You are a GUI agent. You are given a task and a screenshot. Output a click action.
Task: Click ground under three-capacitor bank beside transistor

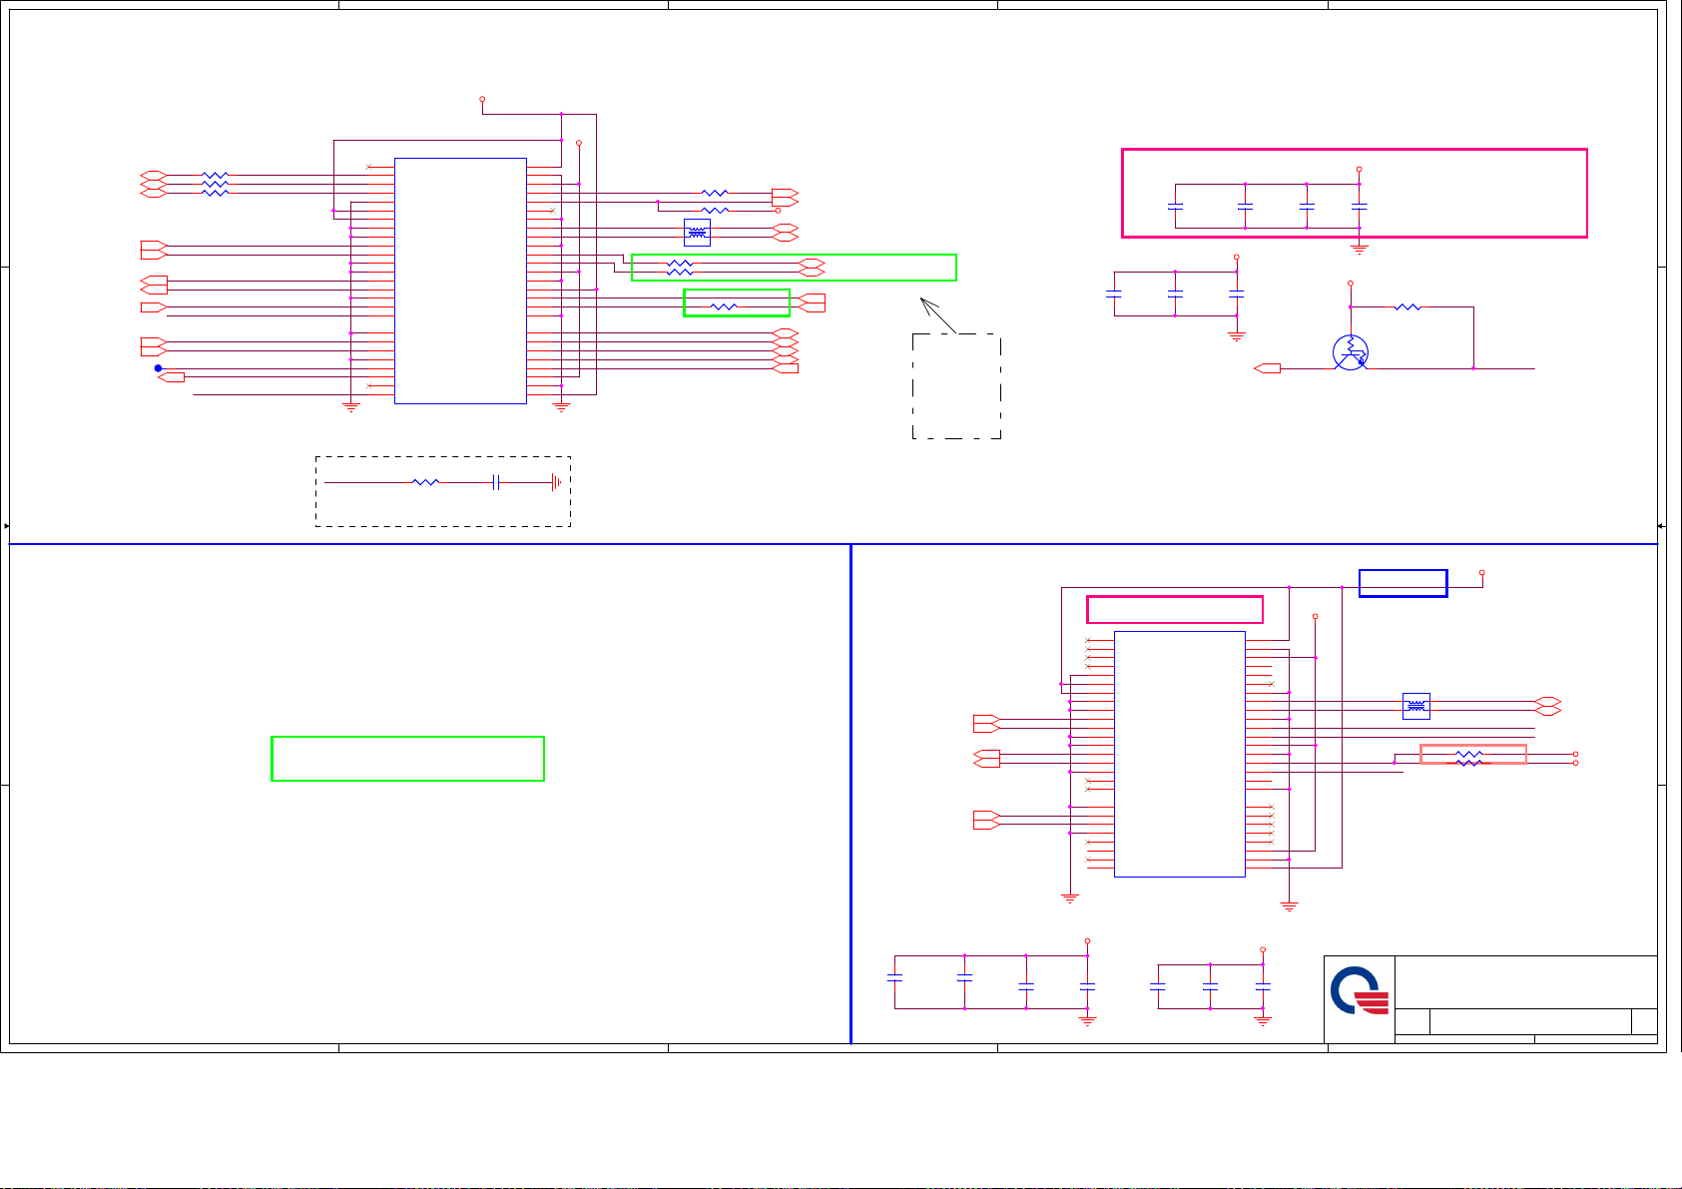coord(1237,336)
